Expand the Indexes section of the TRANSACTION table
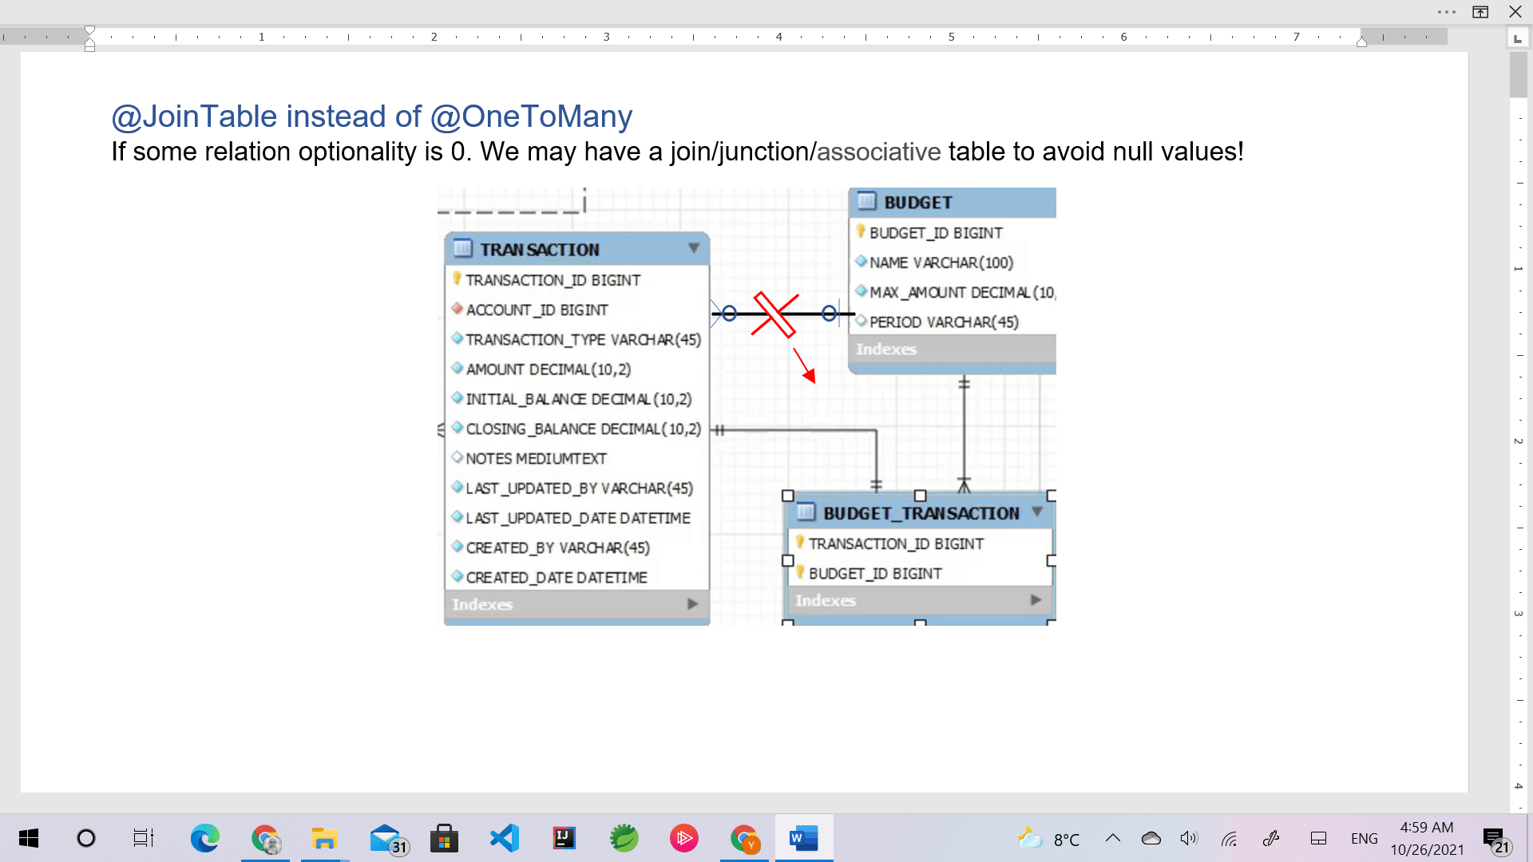The width and height of the screenshot is (1533, 862). (x=691, y=604)
